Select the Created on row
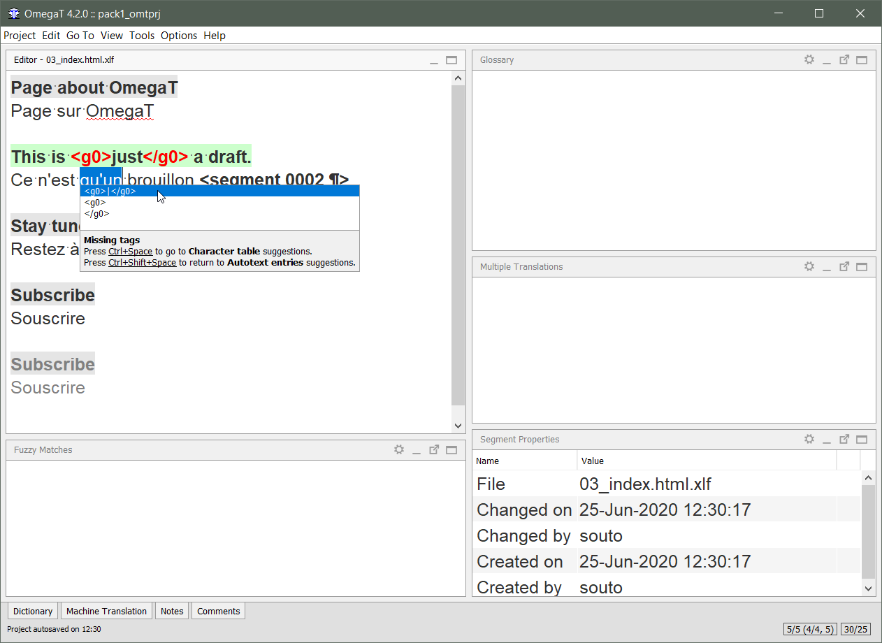 [667, 562]
